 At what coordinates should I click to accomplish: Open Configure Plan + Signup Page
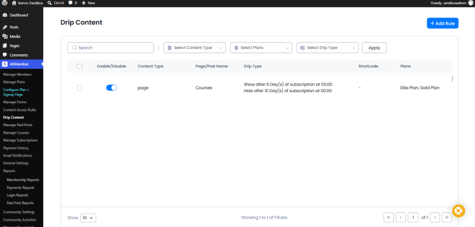[16, 92]
